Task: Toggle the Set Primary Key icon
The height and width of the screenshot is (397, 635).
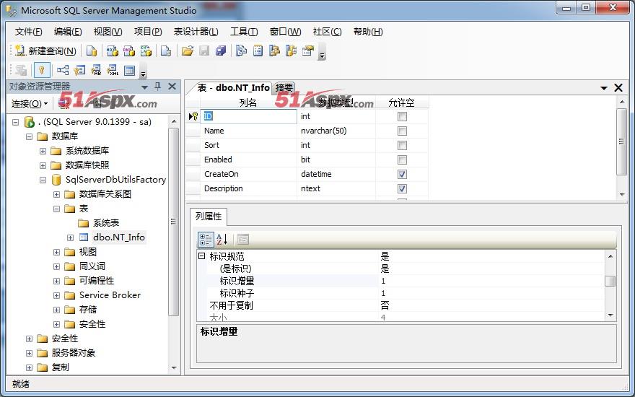Action: pos(42,70)
